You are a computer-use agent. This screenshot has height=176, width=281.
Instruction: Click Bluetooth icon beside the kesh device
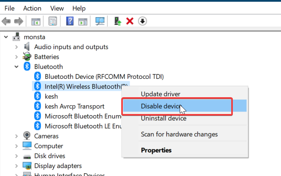tap(37, 96)
